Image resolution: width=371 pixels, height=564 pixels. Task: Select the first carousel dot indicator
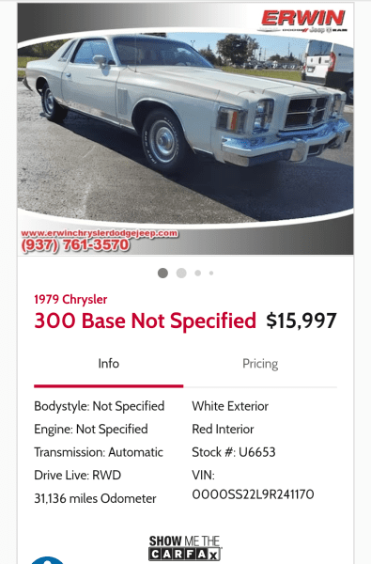coord(162,273)
